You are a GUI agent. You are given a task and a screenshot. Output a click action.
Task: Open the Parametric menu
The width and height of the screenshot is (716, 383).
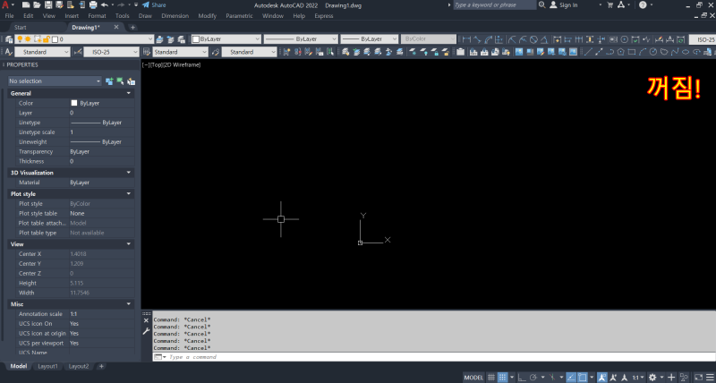tap(239, 16)
